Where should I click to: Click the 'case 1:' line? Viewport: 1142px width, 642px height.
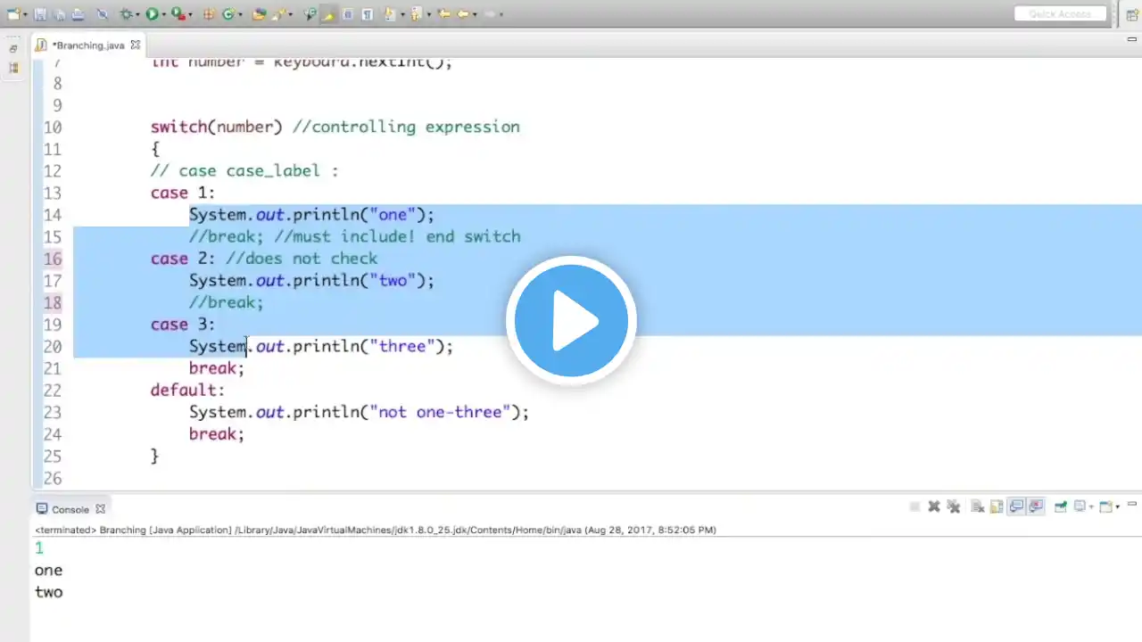coord(182,193)
